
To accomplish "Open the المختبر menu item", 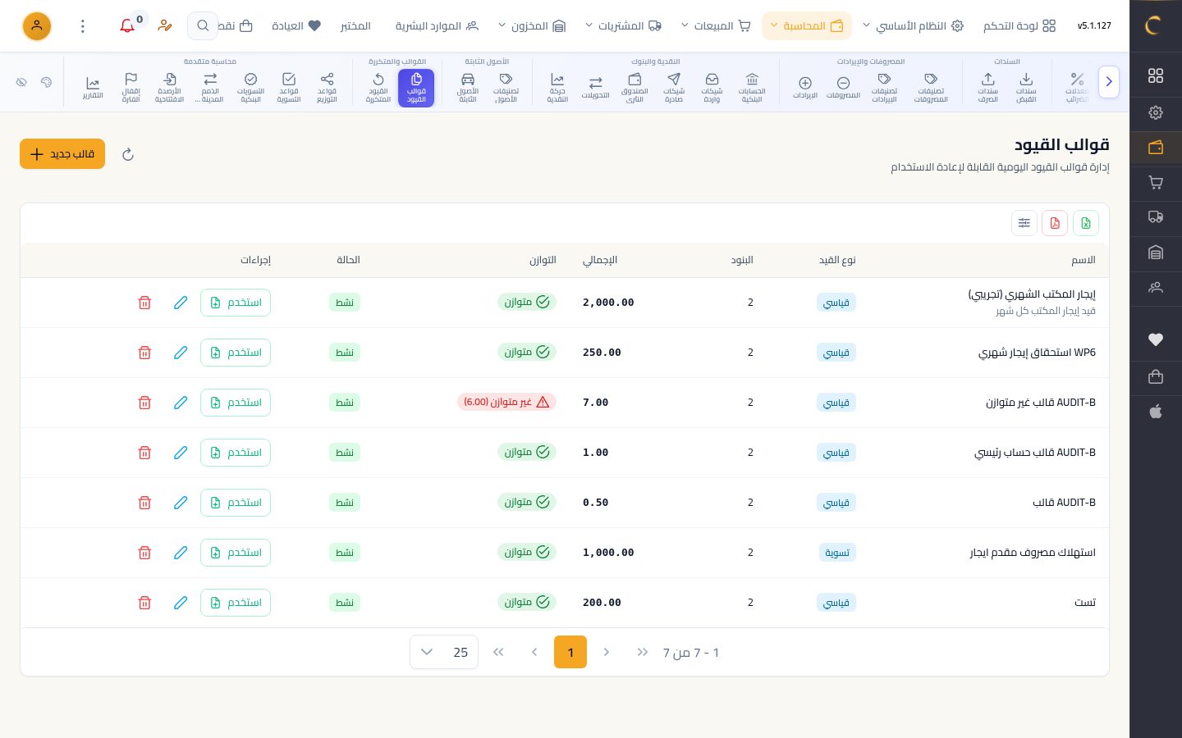I will tap(355, 26).
